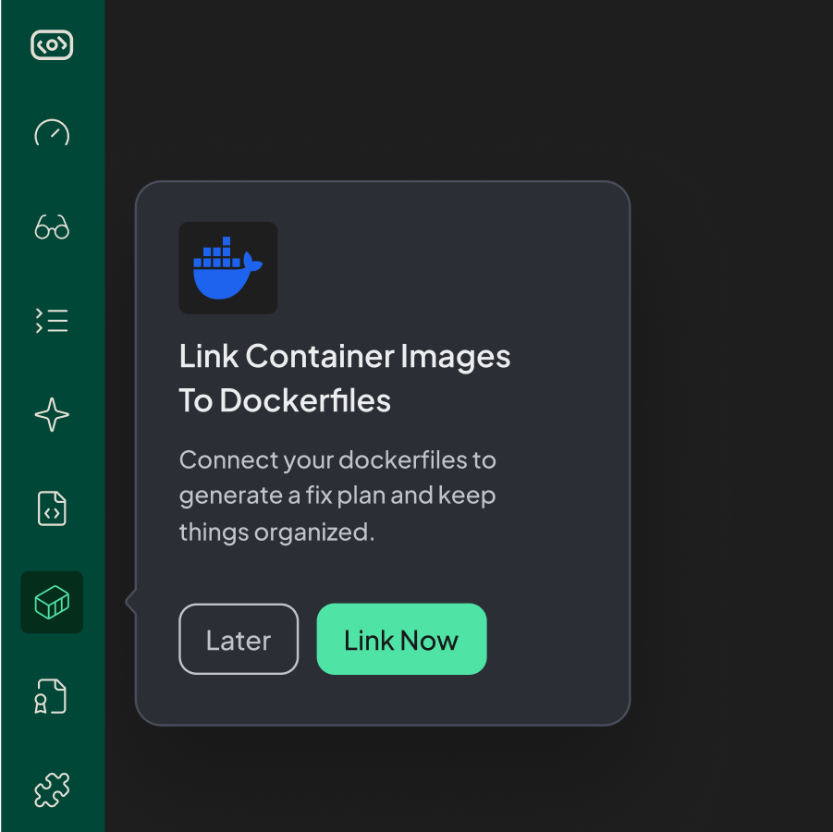Click the 'Link Container Images To Dockerfiles' heading
The width and height of the screenshot is (833, 832).
[x=344, y=378]
